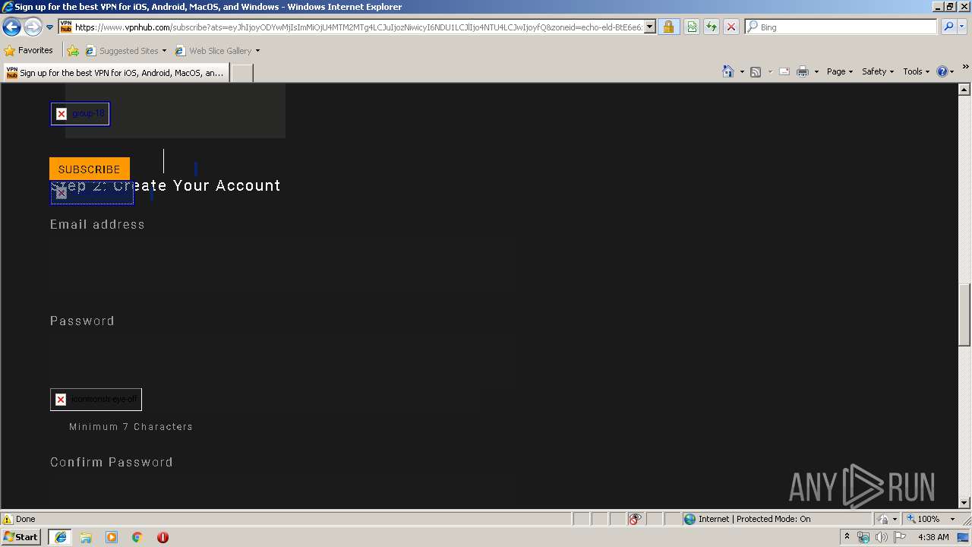Open Action Center flag tray icon
Screen dimensions: 972x547
900,537
